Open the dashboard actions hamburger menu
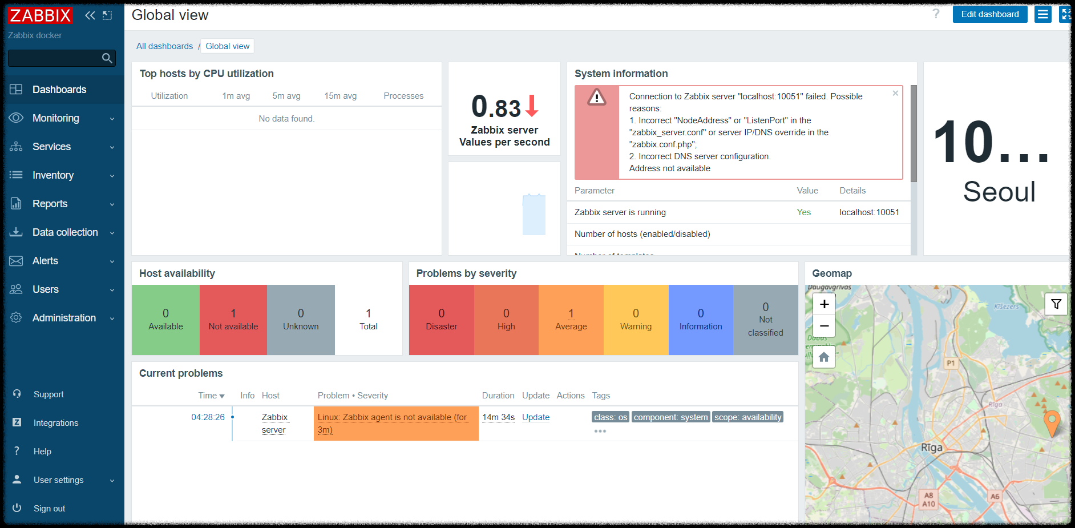 click(x=1043, y=14)
